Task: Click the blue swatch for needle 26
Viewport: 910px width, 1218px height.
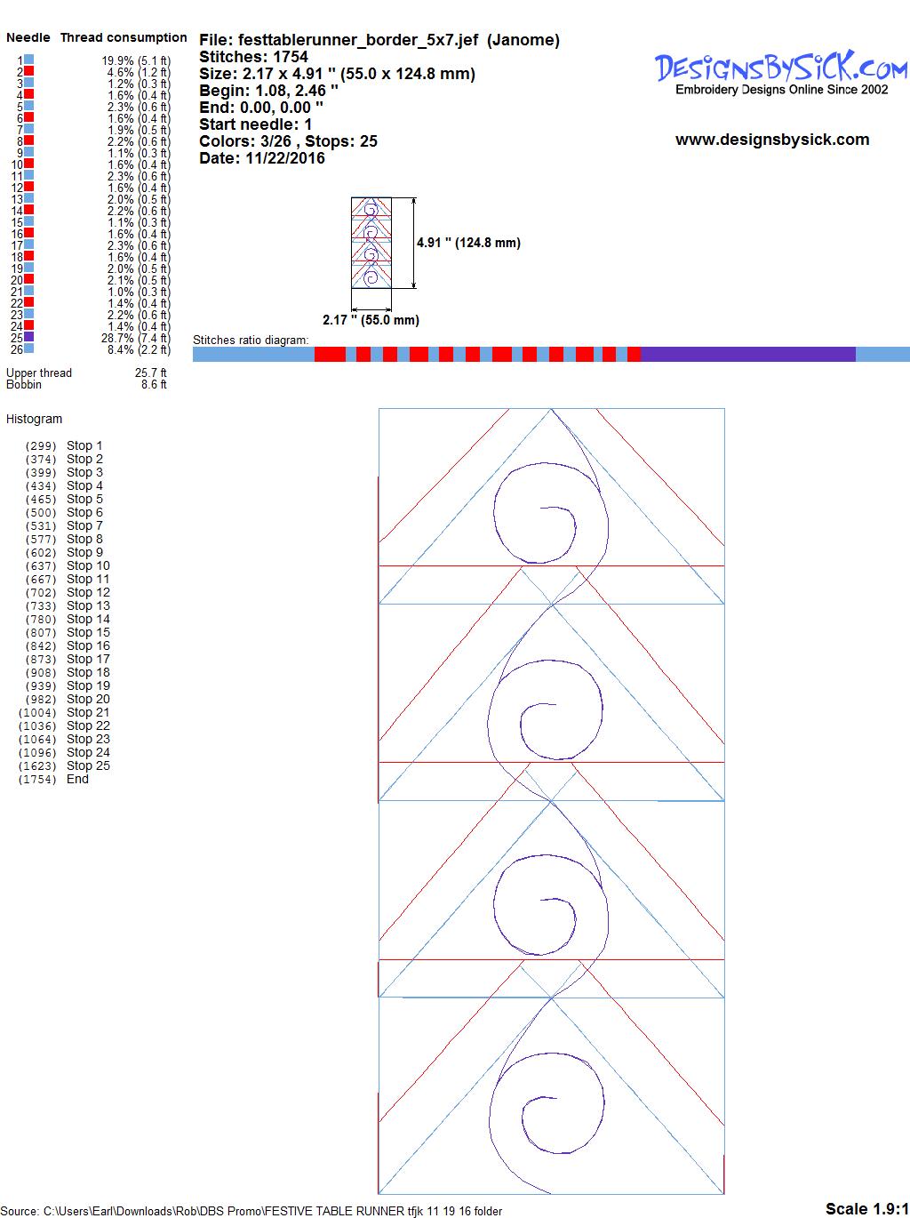Action: pyautogui.click(x=29, y=349)
